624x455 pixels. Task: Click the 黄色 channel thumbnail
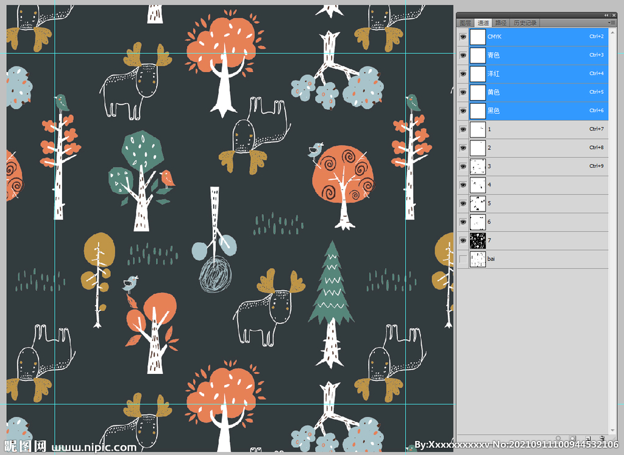(x=478, y=93)
